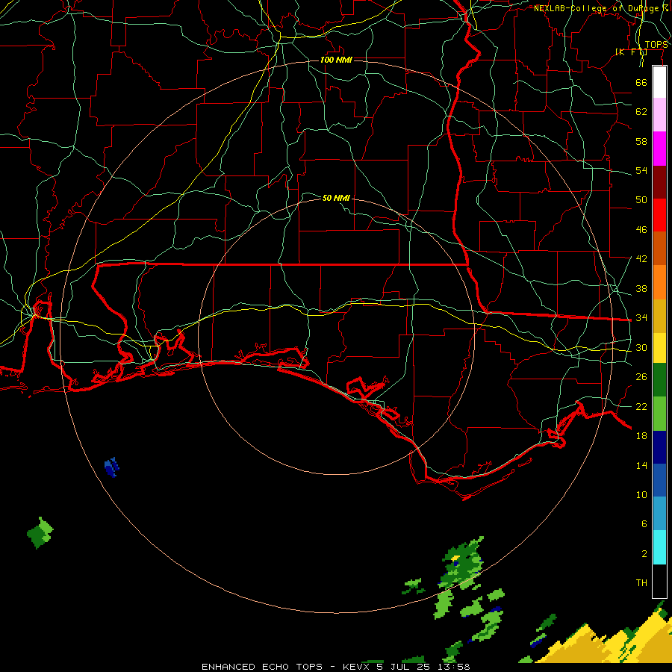Click the medium blue legend swatch

pyautogui.click(x=659, y=480)
